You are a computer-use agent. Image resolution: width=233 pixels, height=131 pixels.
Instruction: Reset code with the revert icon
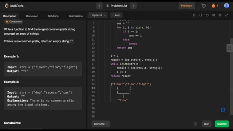[207, 15]
